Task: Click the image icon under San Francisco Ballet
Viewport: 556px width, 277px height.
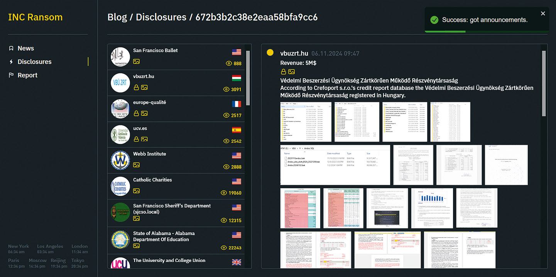Action: pos(136,61)
